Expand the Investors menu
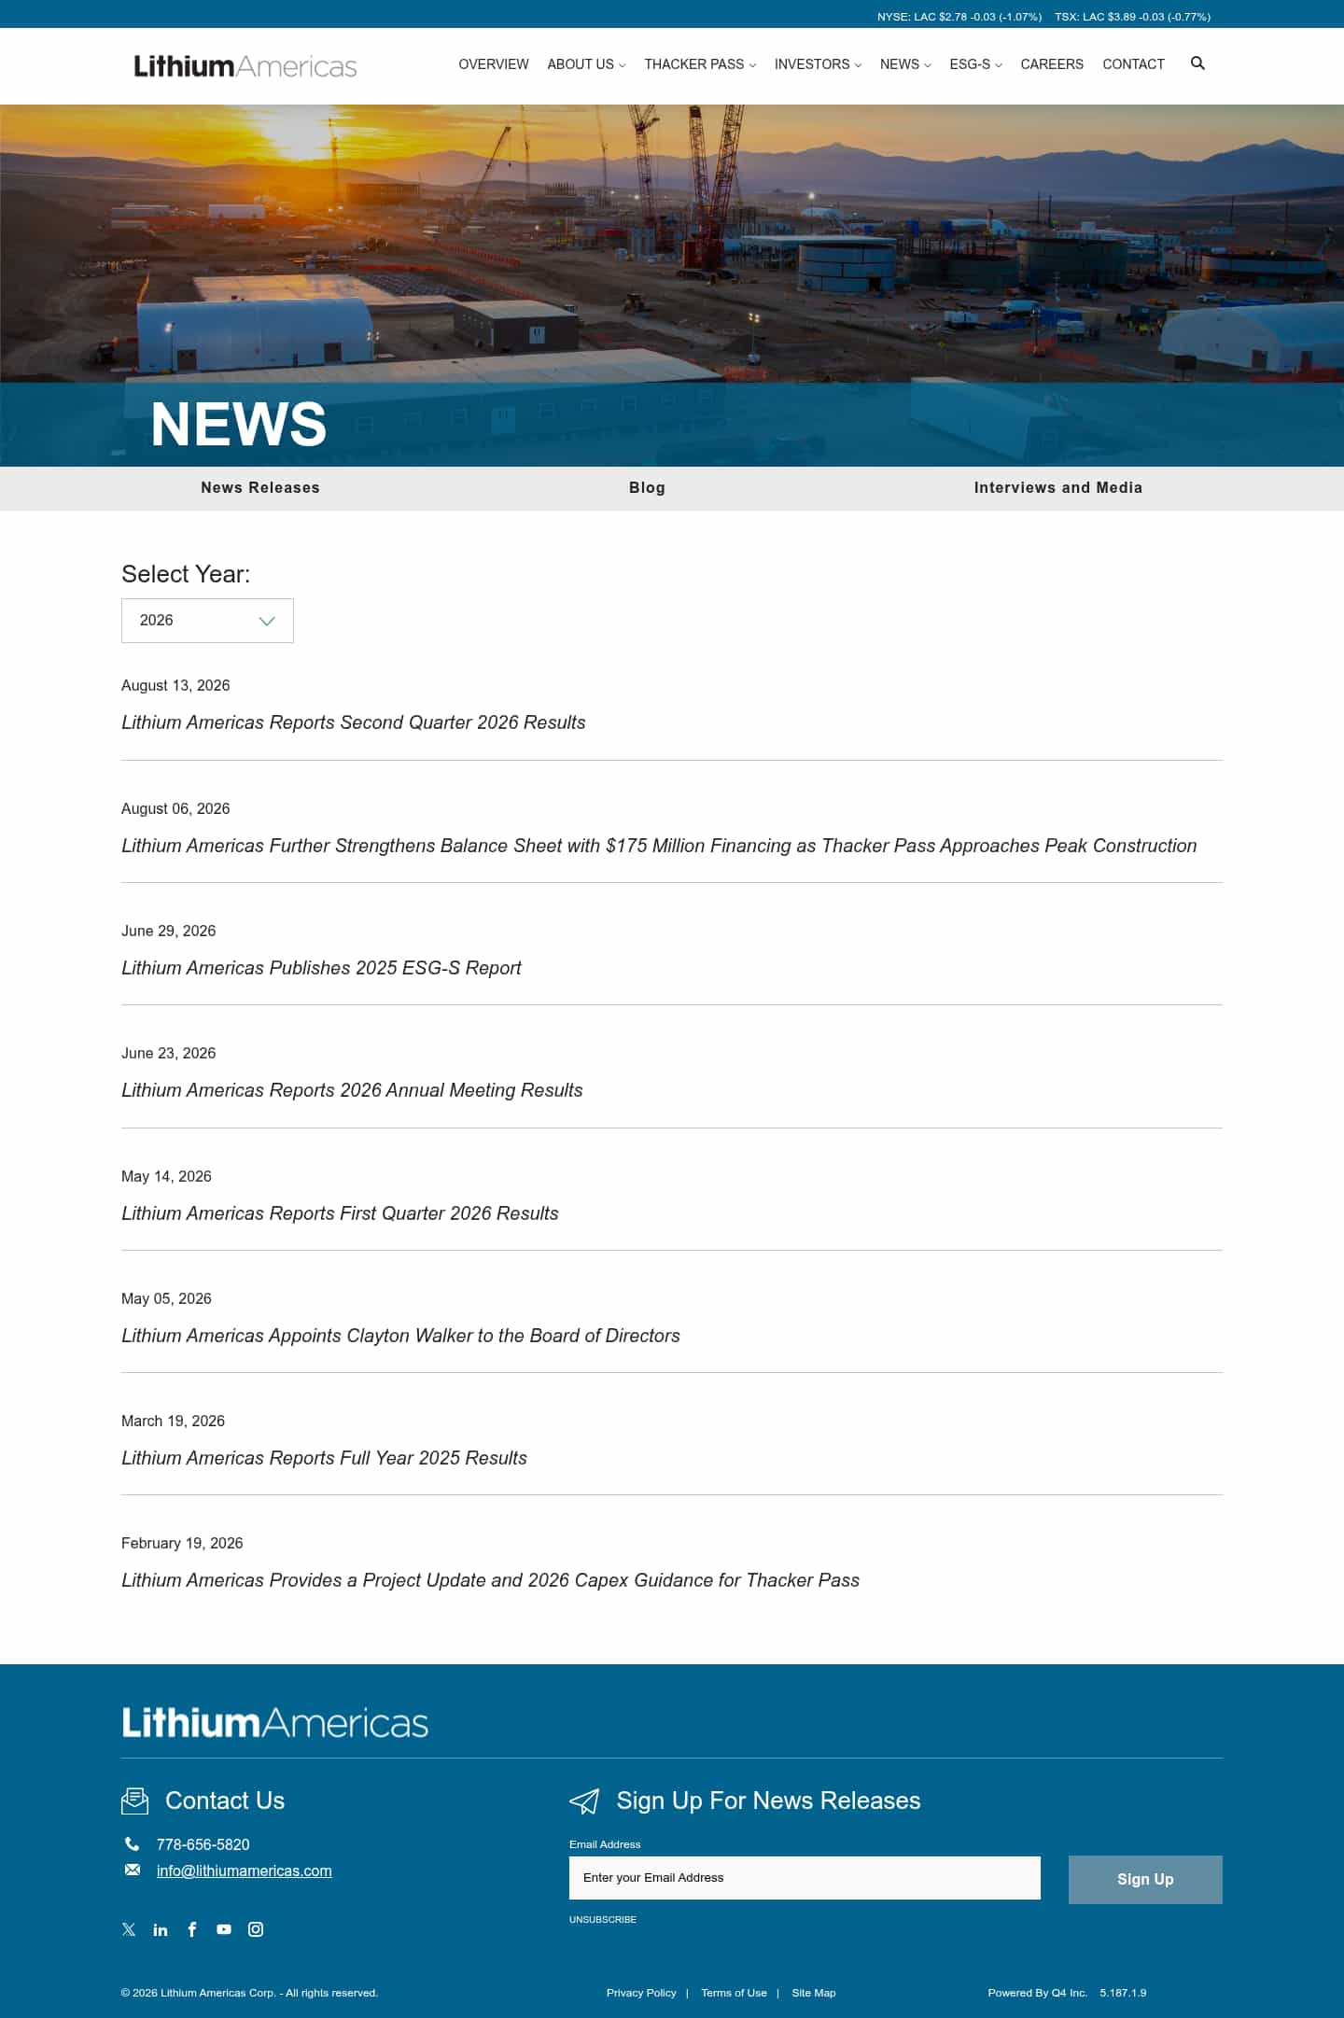 [x=818, y=64]
